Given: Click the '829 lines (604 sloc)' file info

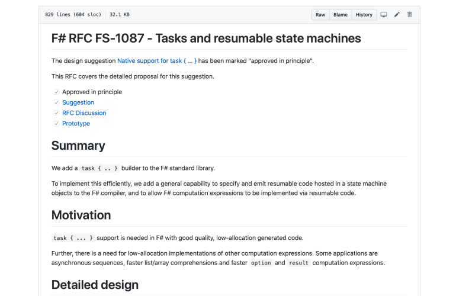Looking at the screenshot, I should coord(73,15).
